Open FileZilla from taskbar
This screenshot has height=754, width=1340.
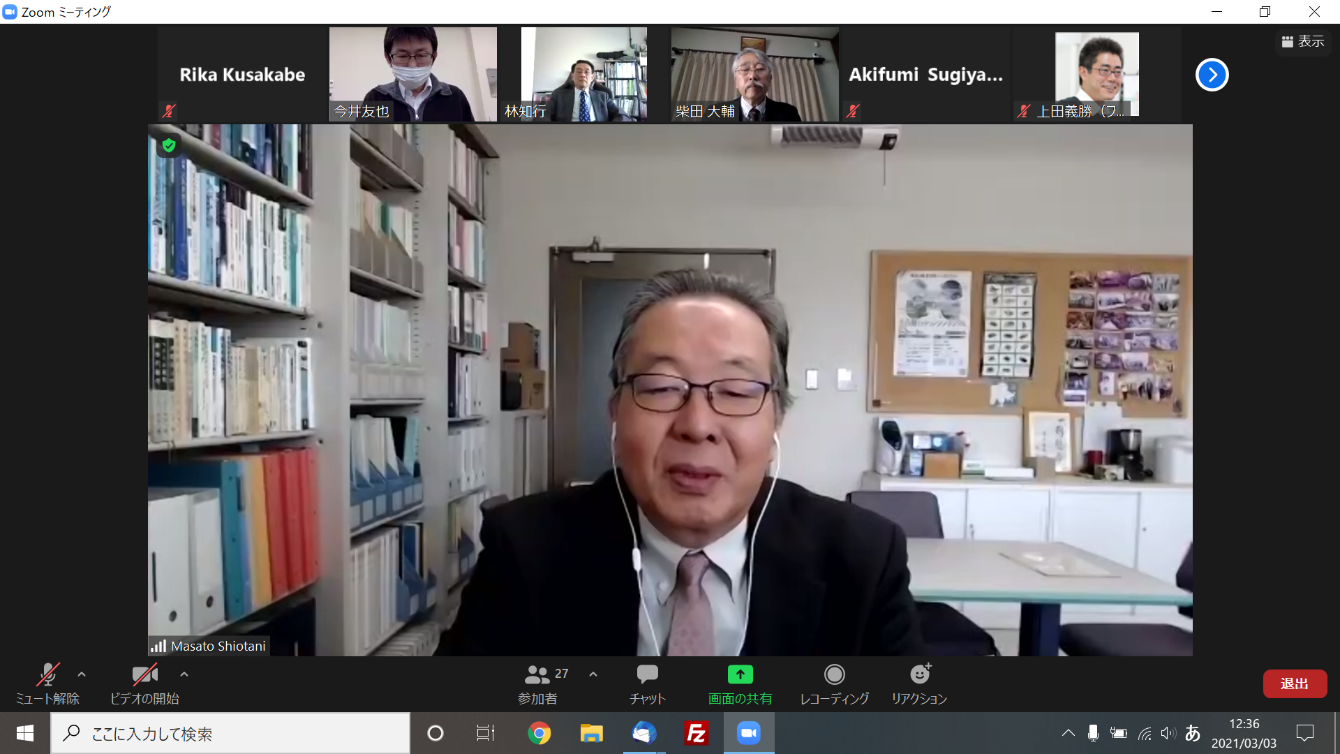click(x=696, y=733)
